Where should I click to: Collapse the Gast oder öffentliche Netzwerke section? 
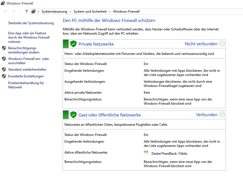pos(222,115)
